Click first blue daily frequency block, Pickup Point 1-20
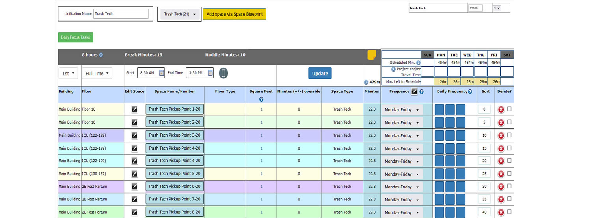The image size is (607, 218). pos(439,110)
